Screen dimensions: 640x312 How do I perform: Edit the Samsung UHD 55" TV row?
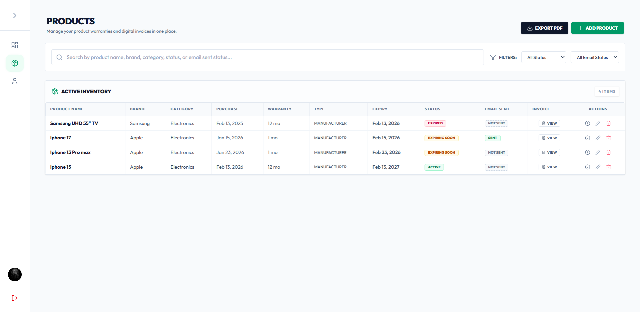(598, 123)
